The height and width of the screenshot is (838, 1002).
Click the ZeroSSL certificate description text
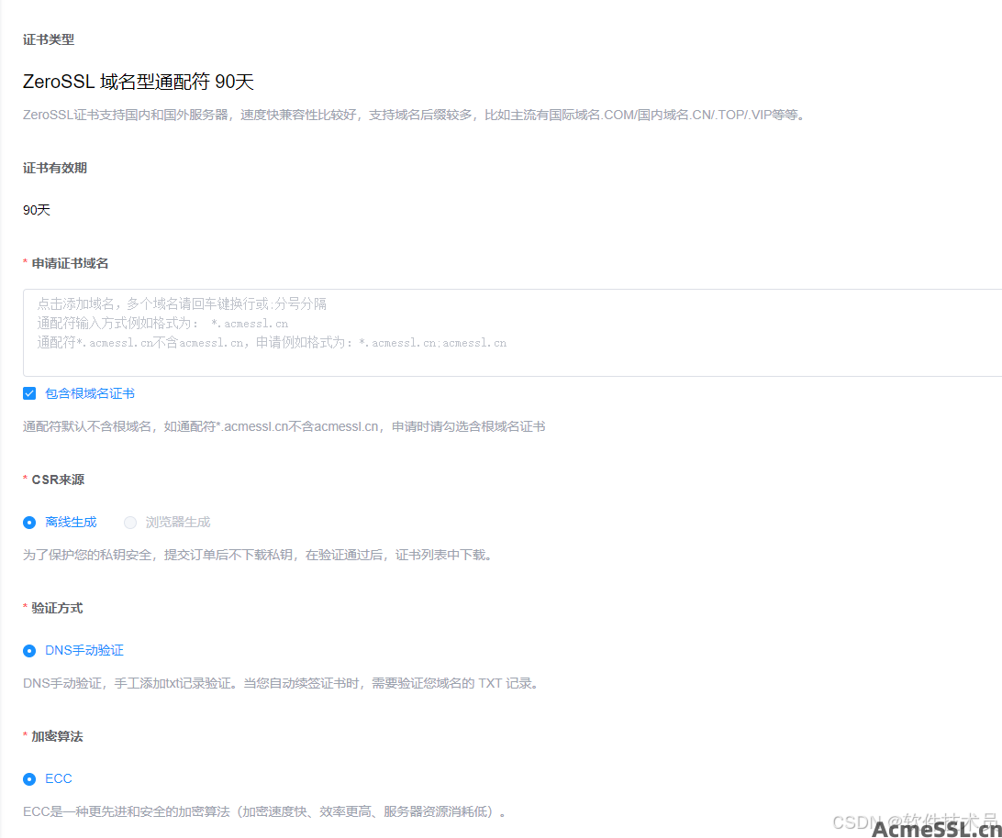[415, 116]
